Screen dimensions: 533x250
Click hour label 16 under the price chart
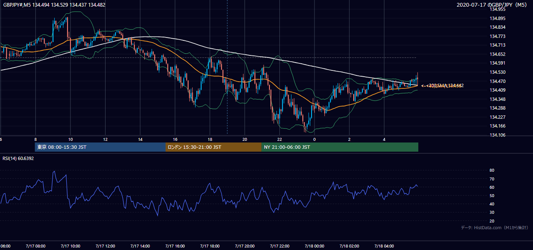[x=175, y=140]
